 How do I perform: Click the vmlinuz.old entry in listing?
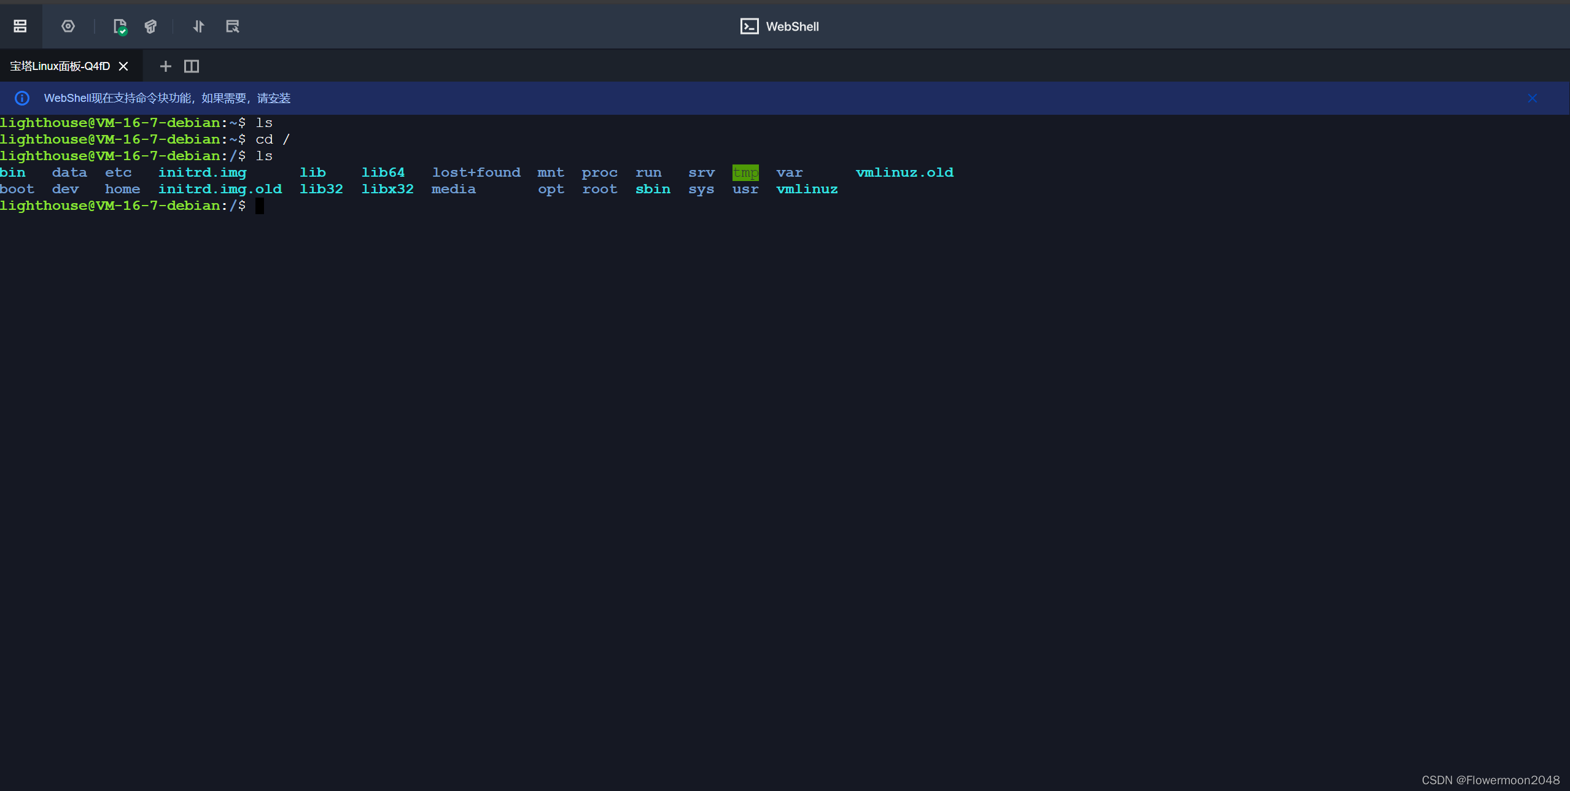[x=904, y=172]
